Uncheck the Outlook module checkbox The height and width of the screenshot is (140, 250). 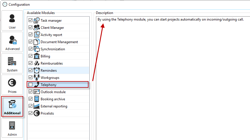[30, 92]
